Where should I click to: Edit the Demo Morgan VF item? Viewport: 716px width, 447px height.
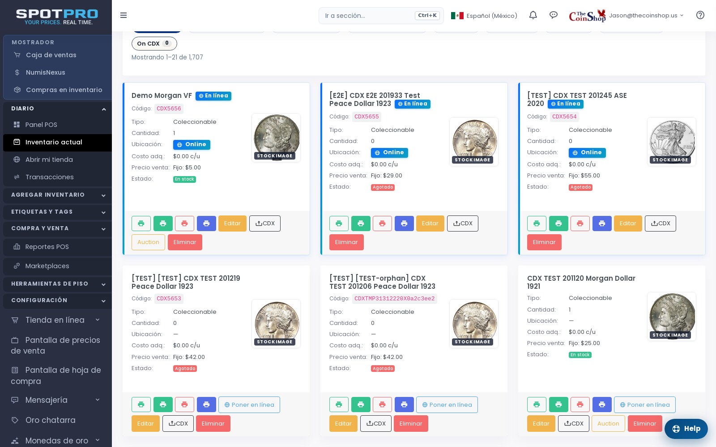(232, 223)
